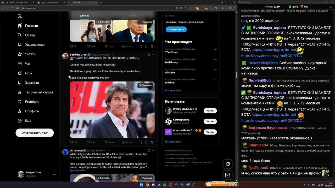Image resolution: width=335 pixels, height=188 pixels.
Task: Open the Читать sidebar item
Action: coord(26,54)
